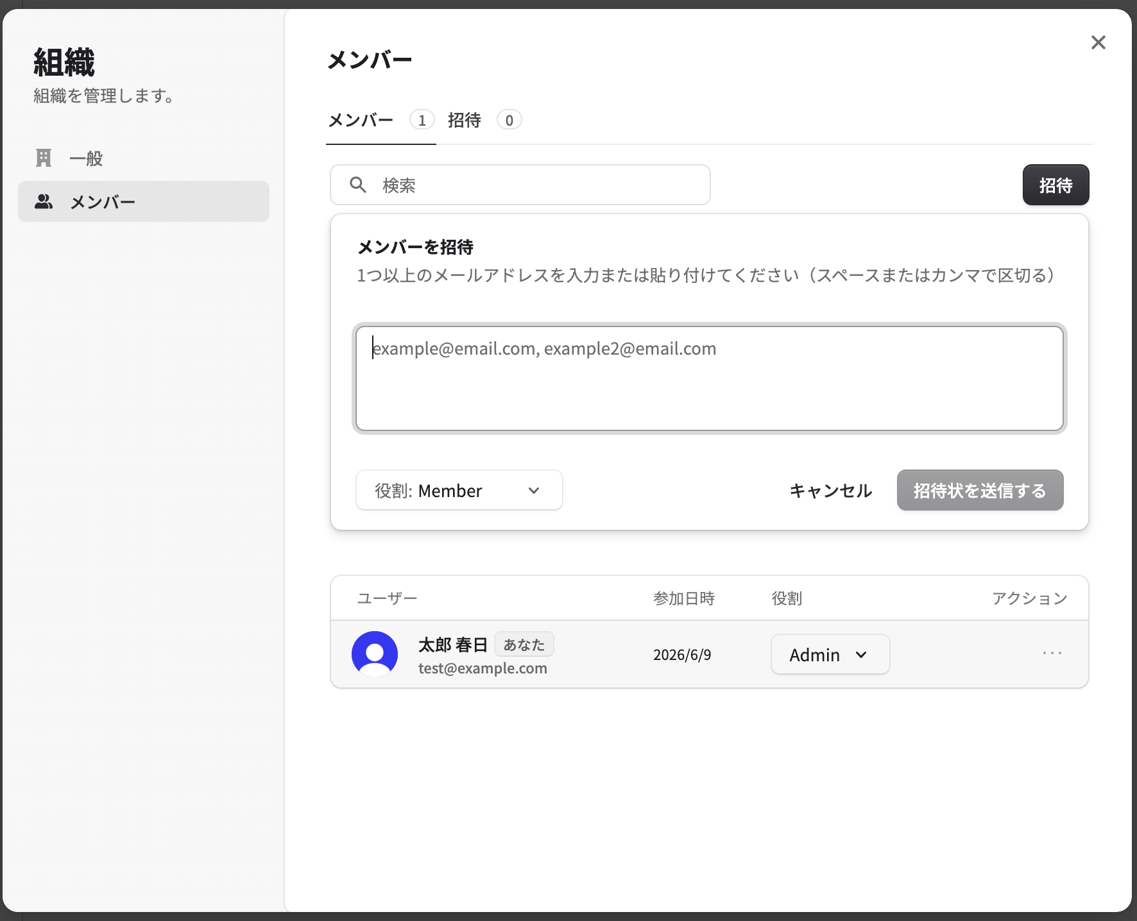1137x921 pixels.
Task: Click the 組織 sidebar title
Action: tap(64, 63)
